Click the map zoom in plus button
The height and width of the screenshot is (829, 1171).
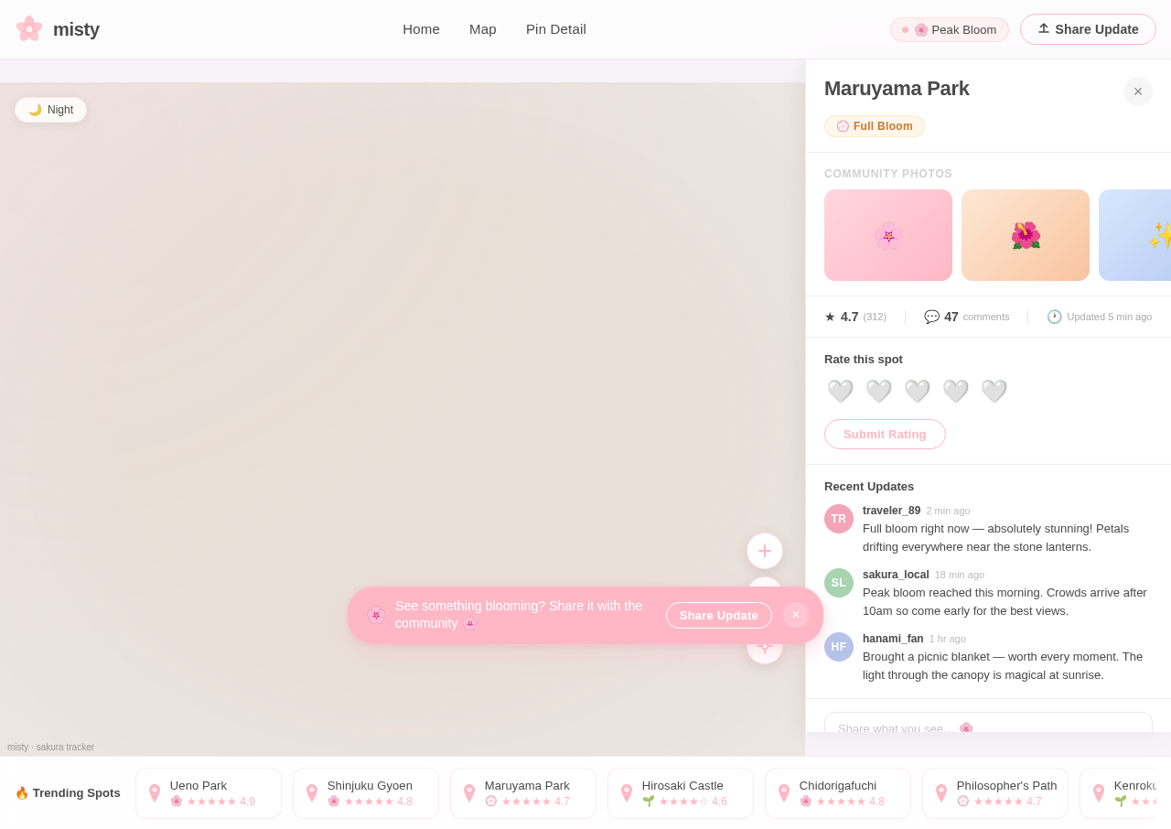pyautogui.click(x=765, y=551)
